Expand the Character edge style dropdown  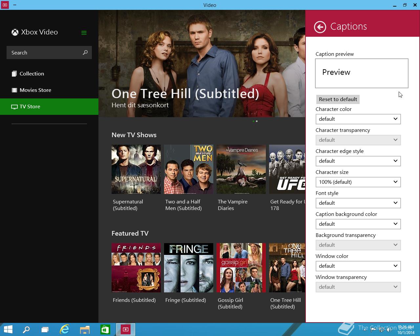pyautogui.click(x=358, y=161)
